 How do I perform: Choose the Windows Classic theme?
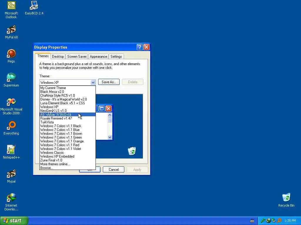67,153
